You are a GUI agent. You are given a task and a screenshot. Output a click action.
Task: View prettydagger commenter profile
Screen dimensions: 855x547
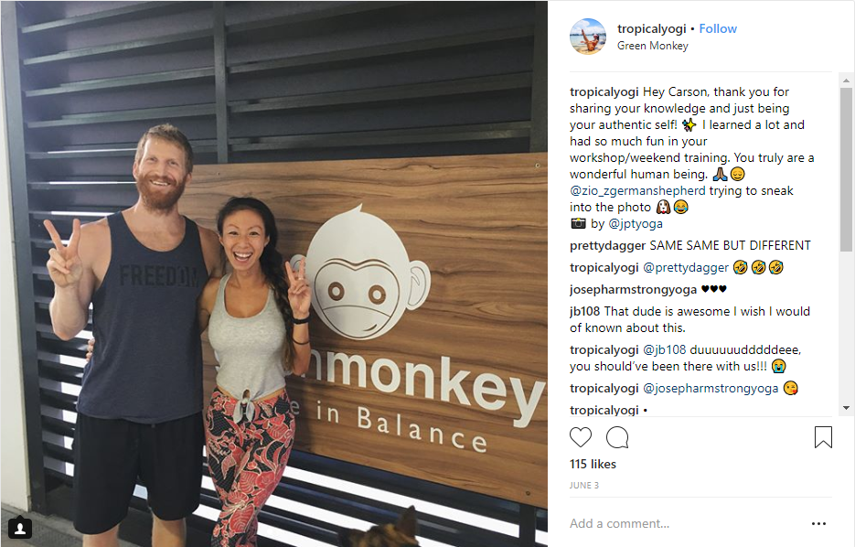tap(607, 245)
